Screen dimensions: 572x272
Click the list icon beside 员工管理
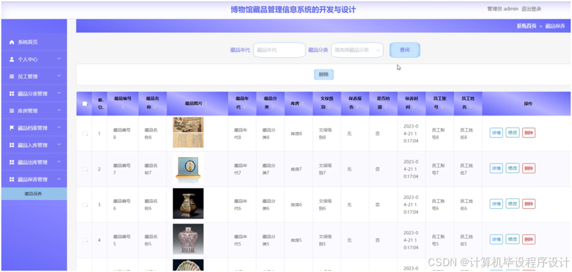(x=12, y=76)
